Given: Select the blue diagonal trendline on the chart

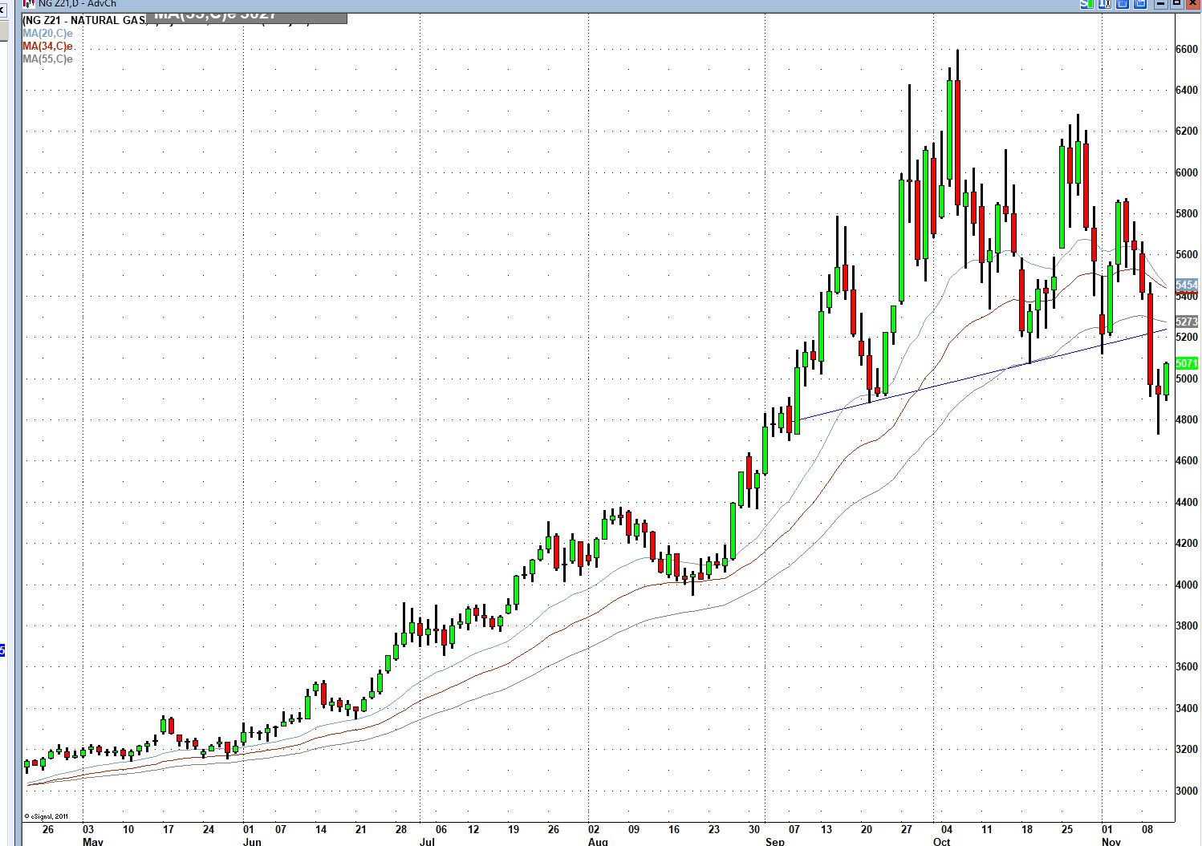Looking at the screenshot, I should (x=963, y=377).
